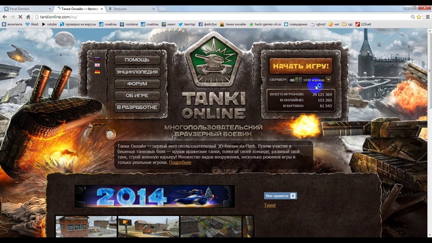Viewport: 432px width, 243px height.
Task: Open a new browser tab
Action: click(x=162, y=9)
